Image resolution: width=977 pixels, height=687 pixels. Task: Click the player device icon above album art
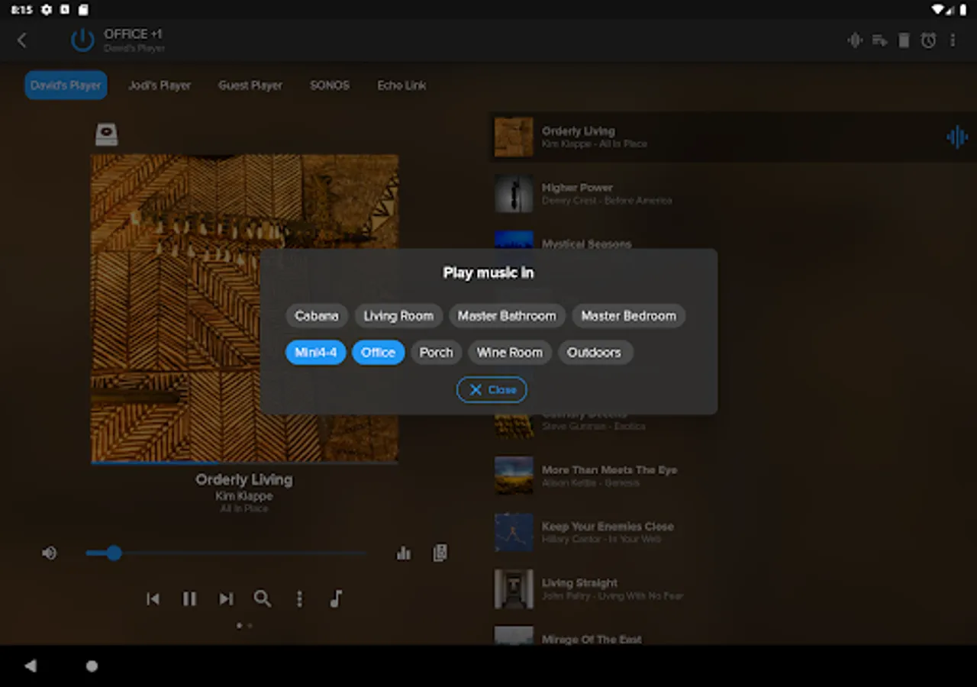106,134
